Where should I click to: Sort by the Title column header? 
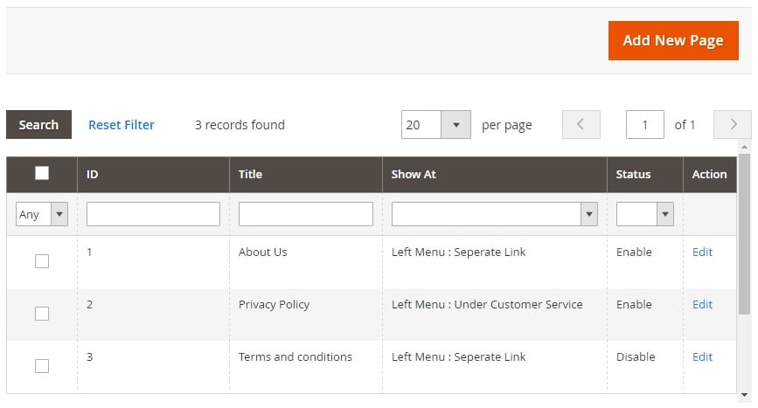click(x=250, y=175)
